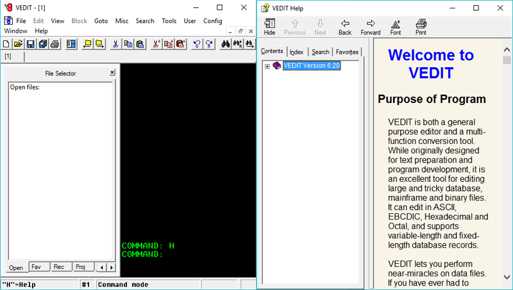Open the Search menu in VEDIT
This screenshot has width=513, height=290.
pyautogui.click(x=145, y=21)
